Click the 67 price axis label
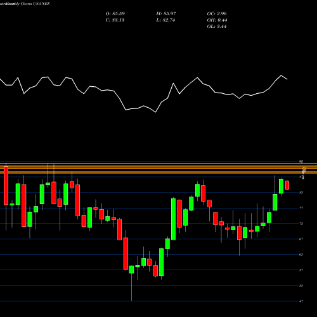317x317 pixels. pyautogui.click(x=301, y=239)
